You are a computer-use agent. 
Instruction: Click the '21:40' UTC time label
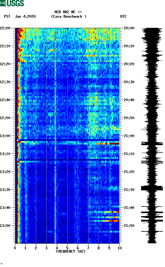(129, 208)
